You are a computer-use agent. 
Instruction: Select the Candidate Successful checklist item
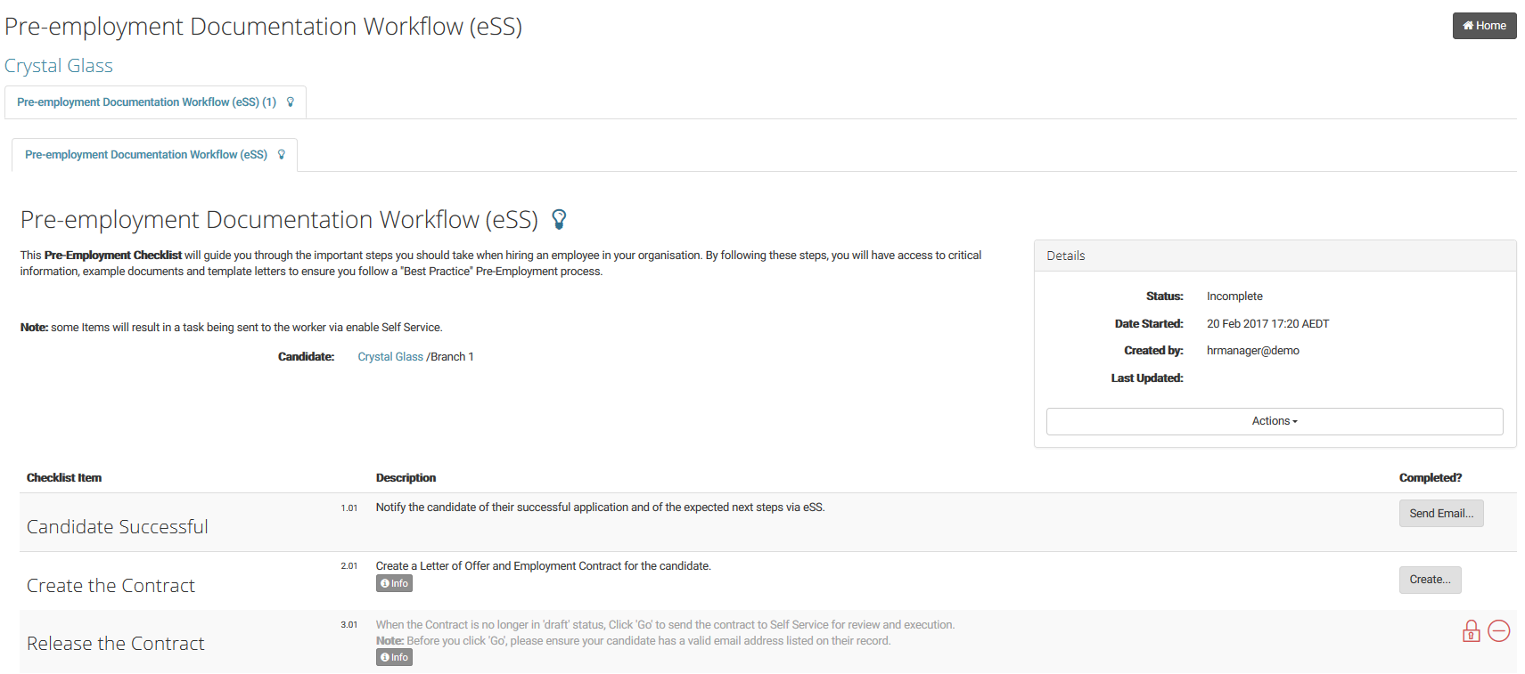pos(118,527)
